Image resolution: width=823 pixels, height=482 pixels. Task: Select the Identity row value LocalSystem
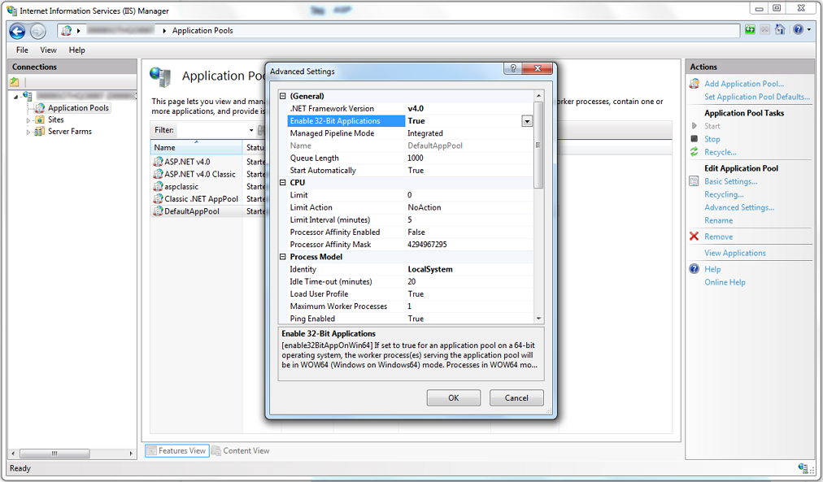tap(430, 269)
